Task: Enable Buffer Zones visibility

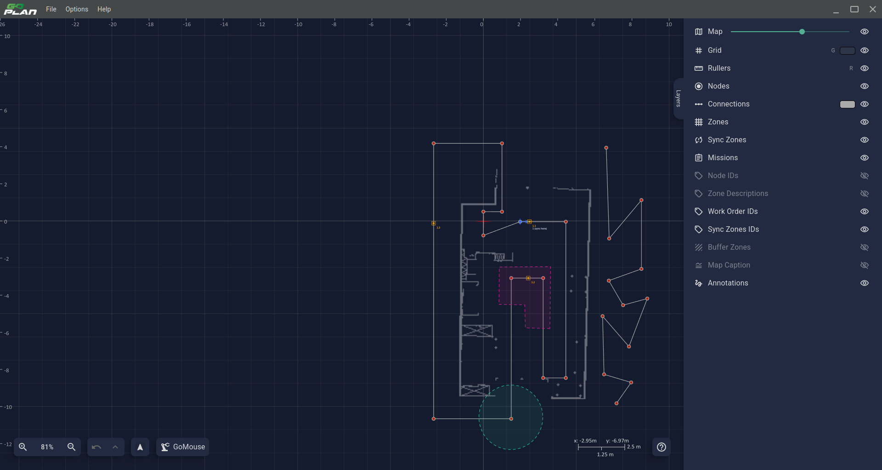Action: coord(864,247)
